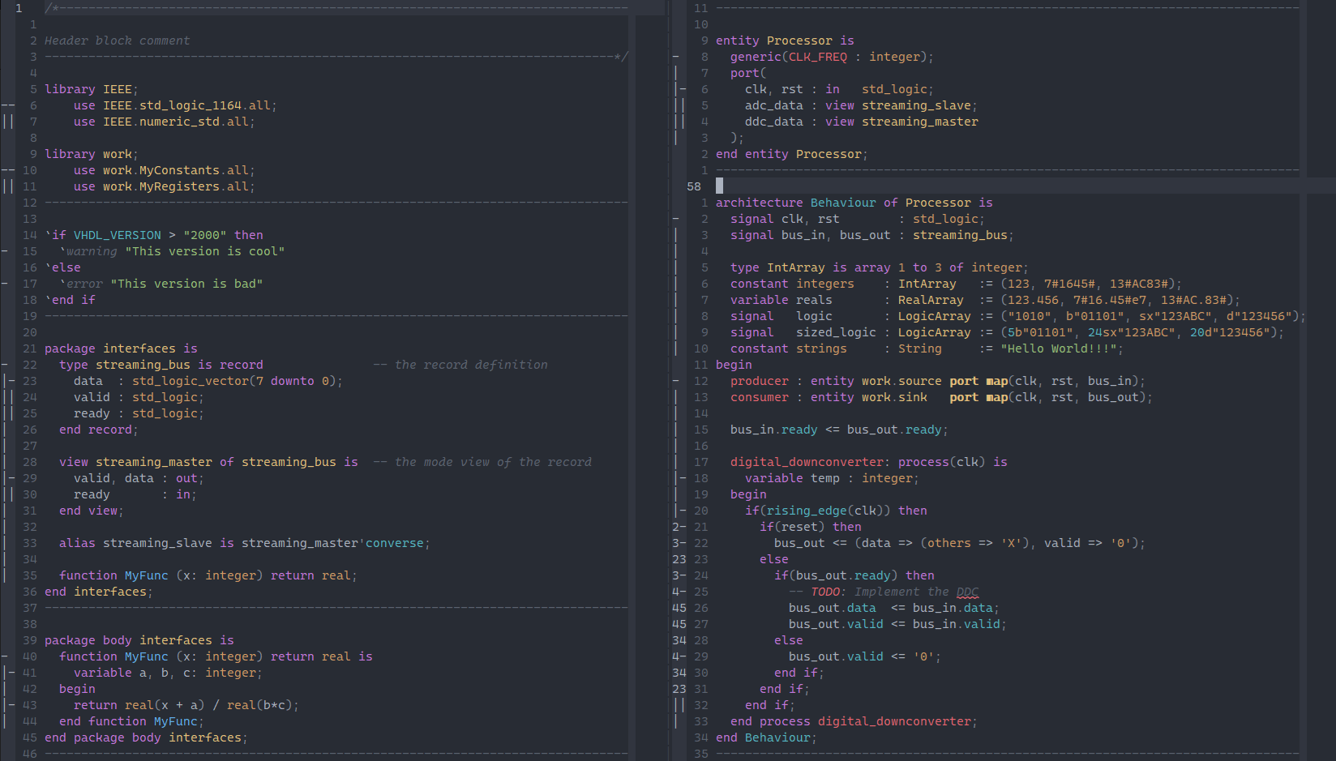This screenshot has width=1336, height=761.
Task: Click 'library IEEE' declaration
Action: point(91,89)
